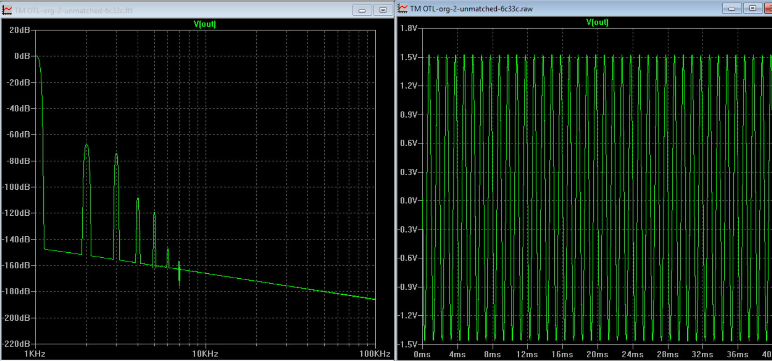Screen dimensions: 772x361
Task: Click the -200dB axis label
Action: [x=16, y=318]
